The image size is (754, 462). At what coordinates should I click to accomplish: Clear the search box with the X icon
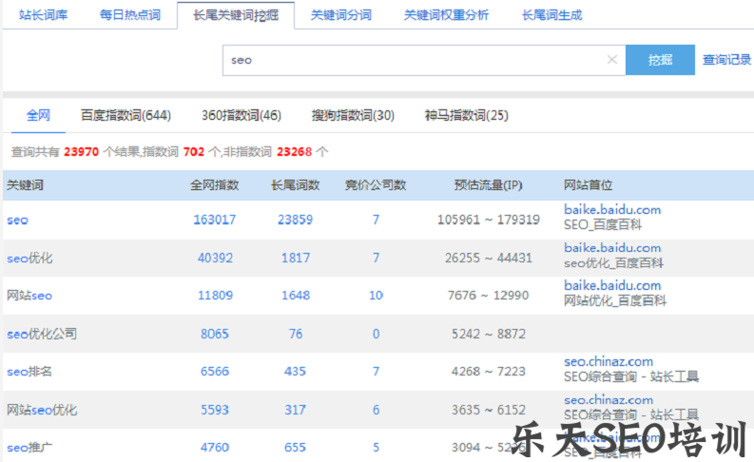click(x=612, y=60)
